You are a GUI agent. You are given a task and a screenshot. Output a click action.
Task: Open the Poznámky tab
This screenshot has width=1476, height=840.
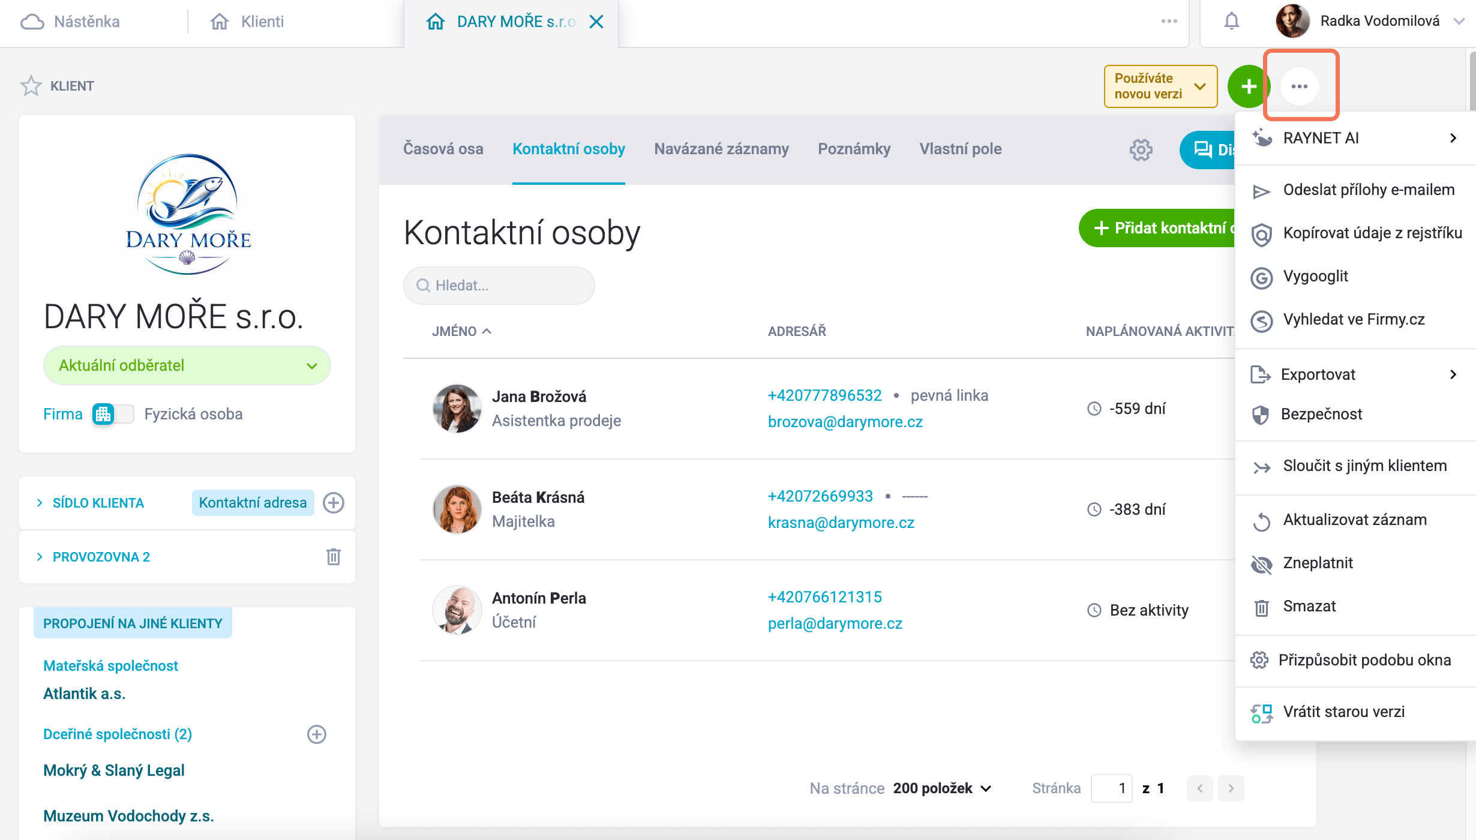click(854, 149)
